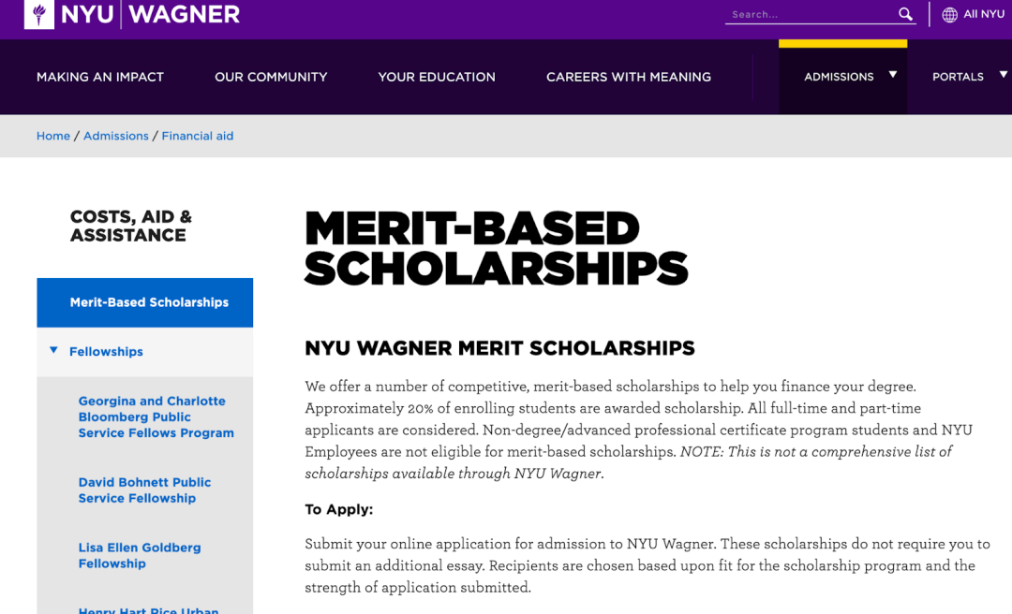Open the Making an Impact menu
Image resolution: width=1012 pixels, height=614 pixels.
(100, 77)
